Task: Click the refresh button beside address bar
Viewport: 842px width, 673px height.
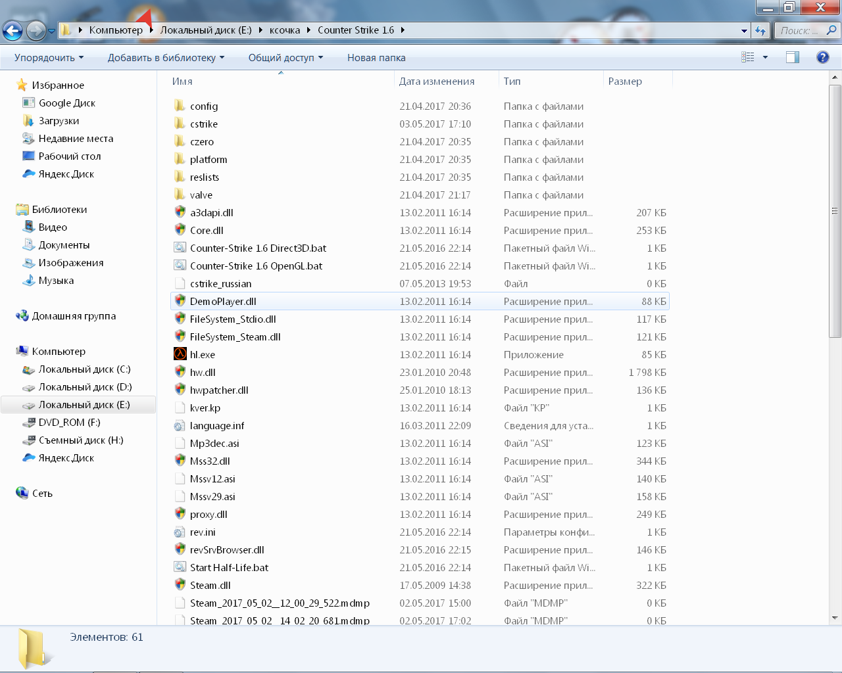Action: (x=760, y=30)
